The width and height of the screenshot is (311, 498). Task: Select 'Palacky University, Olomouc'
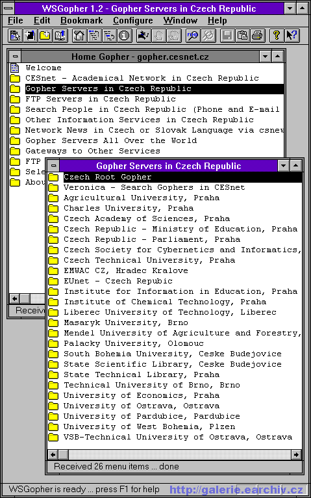[134, 344]
